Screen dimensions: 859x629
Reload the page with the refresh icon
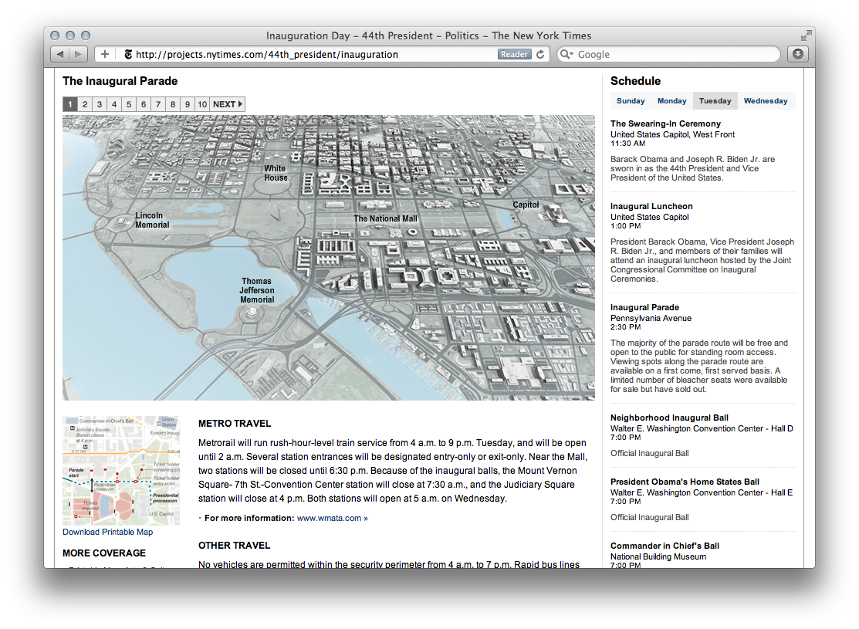(541, 54)
